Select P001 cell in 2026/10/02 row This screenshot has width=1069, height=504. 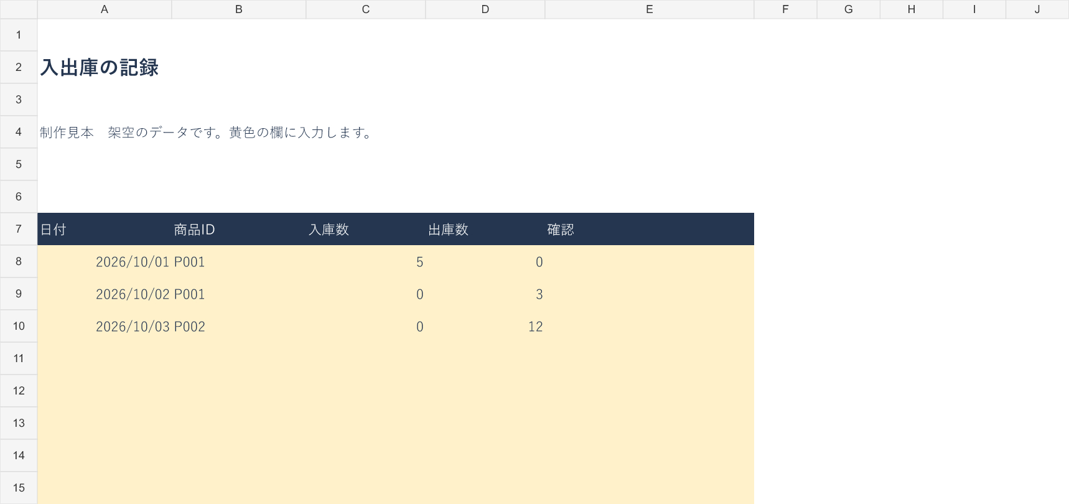pos(239,294)
